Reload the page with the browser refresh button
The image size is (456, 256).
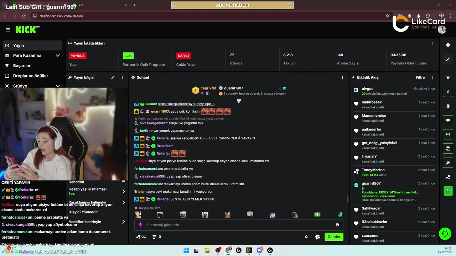point(24,16)
